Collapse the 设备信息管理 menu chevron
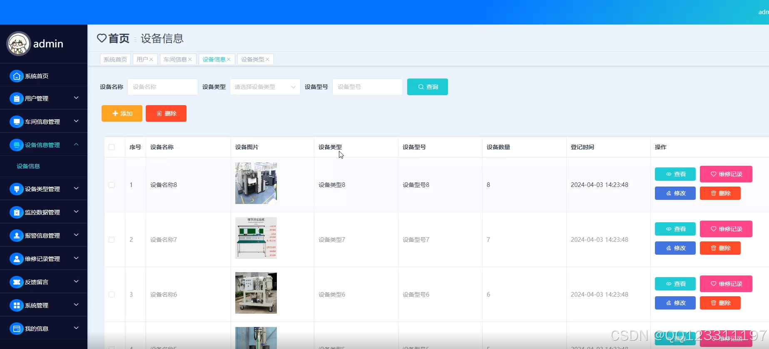This screenshot has height=349, width=769. click(x=76, y=144)
